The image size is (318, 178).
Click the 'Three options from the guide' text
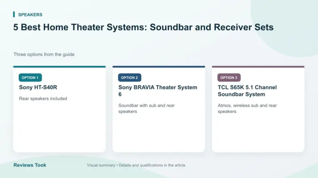click(x=44, y=54)
